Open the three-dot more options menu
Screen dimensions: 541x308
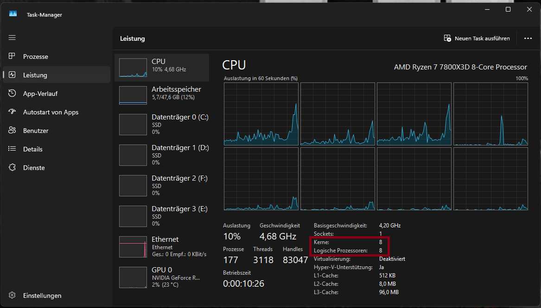tap(528, 38)
